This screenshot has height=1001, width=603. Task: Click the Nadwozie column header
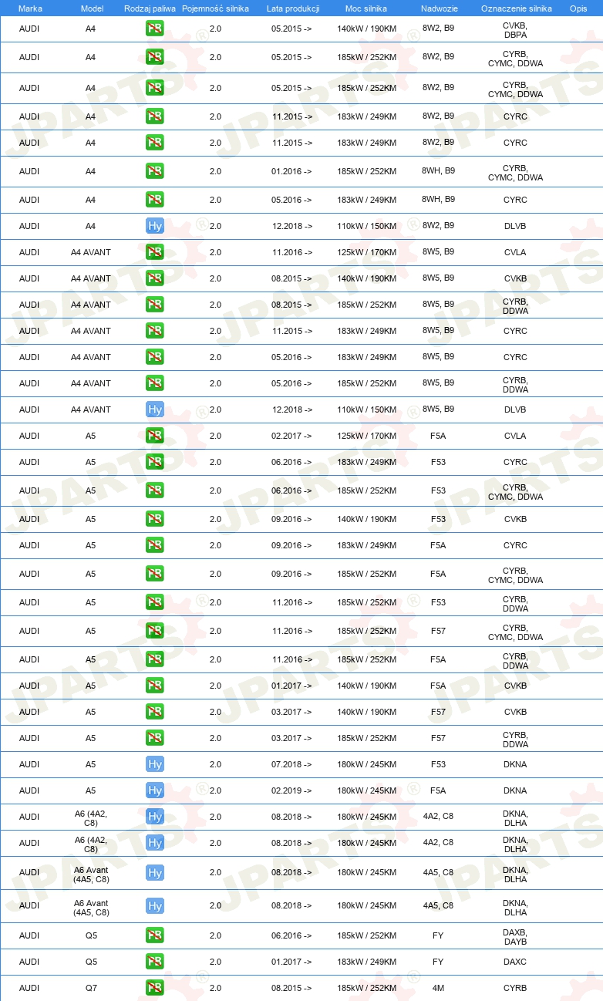(438, 8)
